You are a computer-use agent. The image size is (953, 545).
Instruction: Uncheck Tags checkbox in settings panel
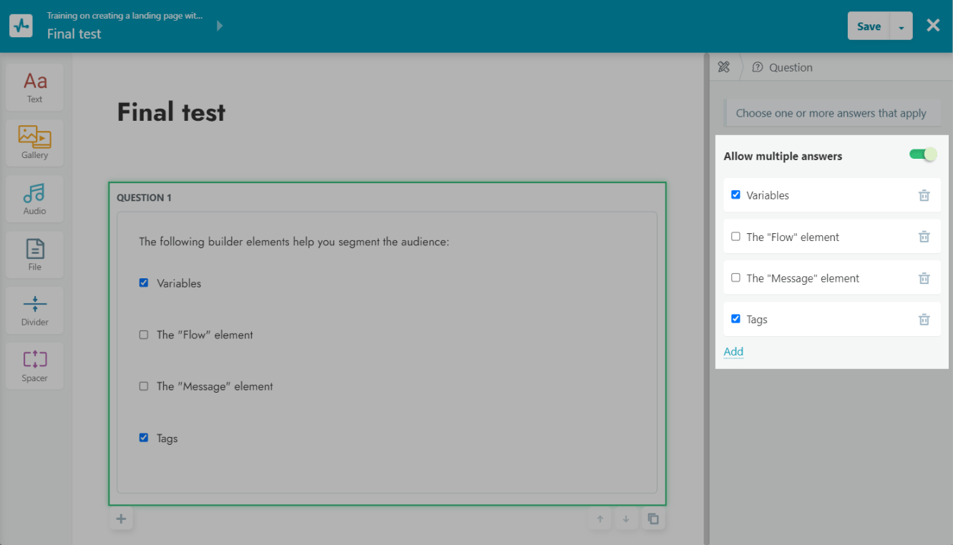(735, 319)
